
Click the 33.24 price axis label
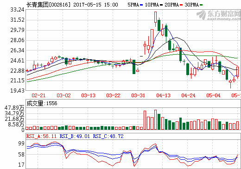pos(17,10)
